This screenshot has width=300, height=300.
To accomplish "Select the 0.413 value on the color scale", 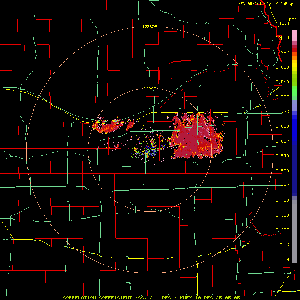I will 282,200.
